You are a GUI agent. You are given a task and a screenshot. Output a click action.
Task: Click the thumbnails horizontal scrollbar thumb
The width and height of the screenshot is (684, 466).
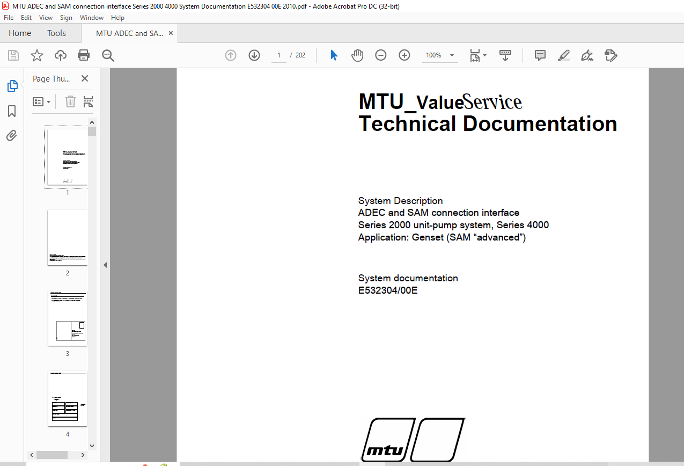tap(52, 455)
